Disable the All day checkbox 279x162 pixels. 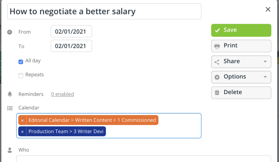pos(21,62)
